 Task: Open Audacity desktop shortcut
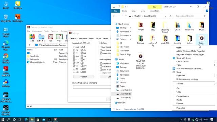[x=6, y=83]
